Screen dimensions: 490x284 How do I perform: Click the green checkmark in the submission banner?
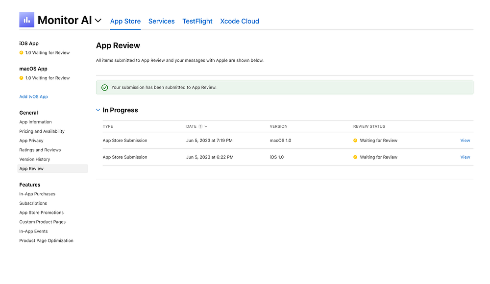104,88
